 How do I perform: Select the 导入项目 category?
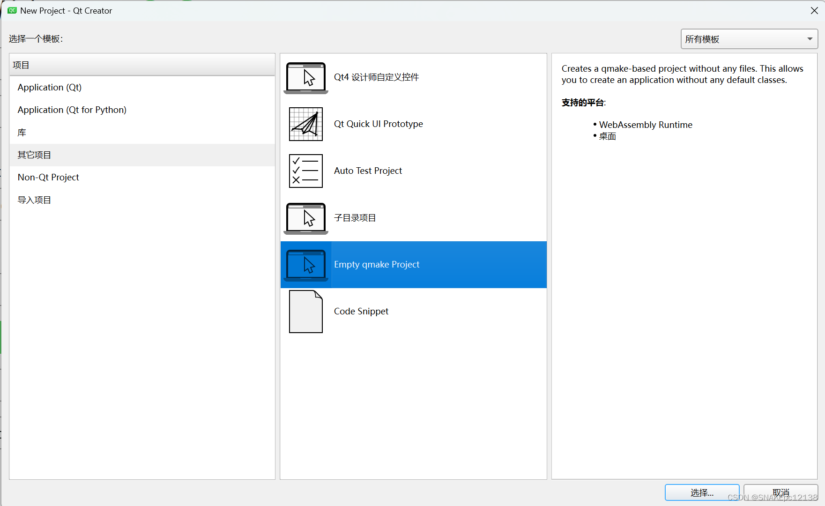click(x=142, y=200)
